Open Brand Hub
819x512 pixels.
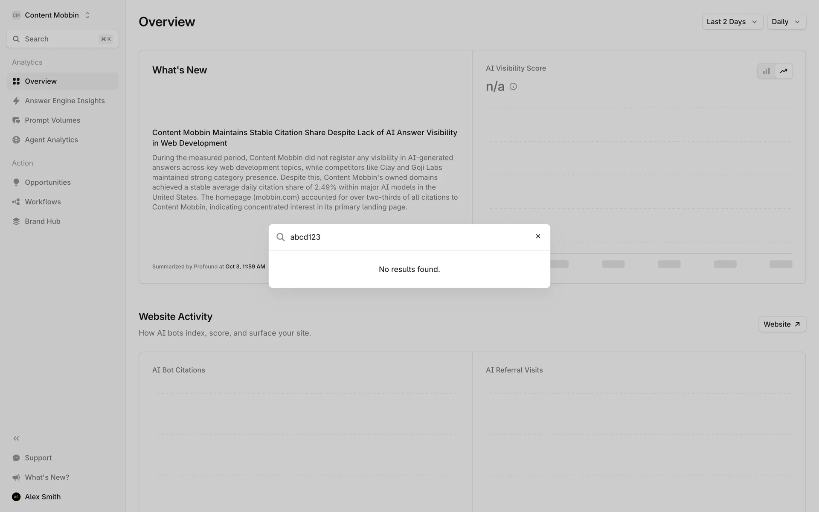click(x=42, y=221)
